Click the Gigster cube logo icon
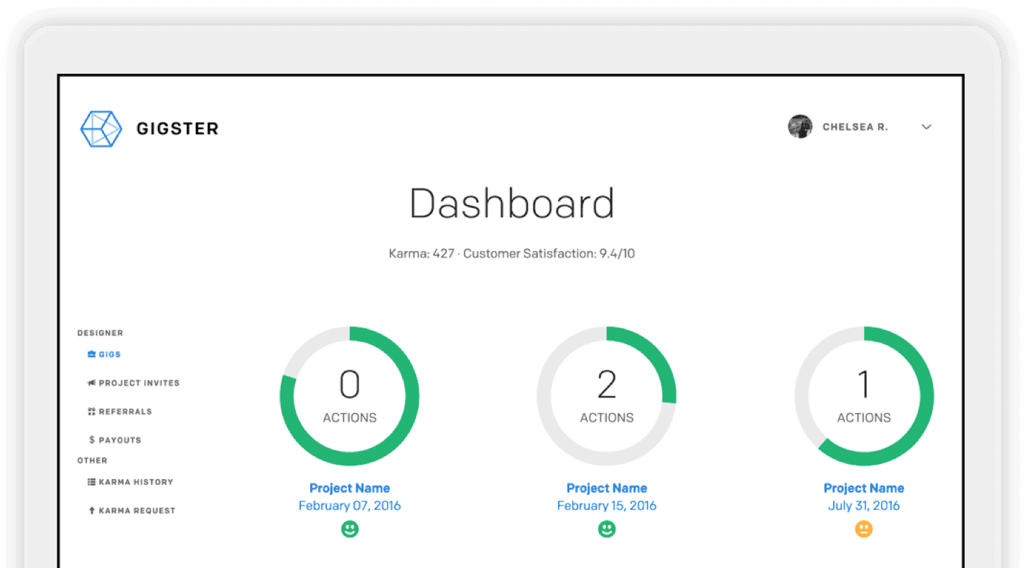This screenshot has width=1027, height=568. click(100, 129)
